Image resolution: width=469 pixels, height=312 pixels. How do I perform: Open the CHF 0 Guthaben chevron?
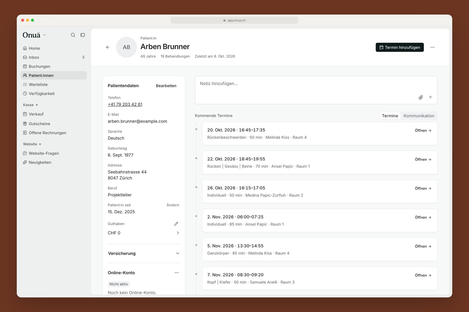tap(178, 233)
